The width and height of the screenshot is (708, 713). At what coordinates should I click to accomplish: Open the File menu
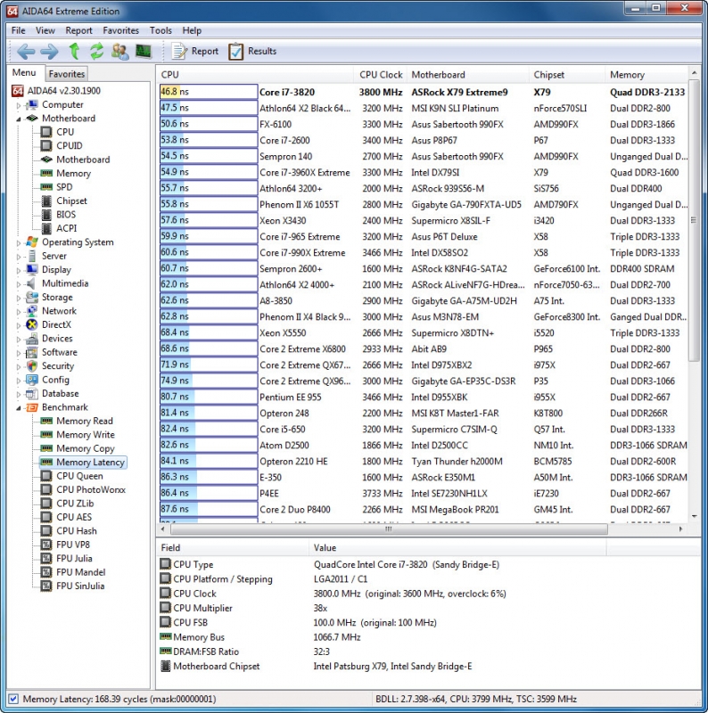pyautogui.click(x=18, y=30)
